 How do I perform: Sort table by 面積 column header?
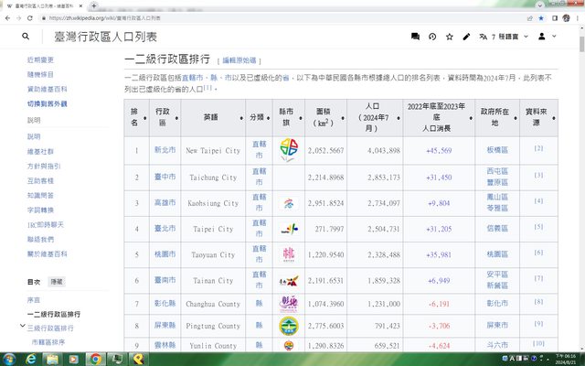pyautogui.click(x=324, y=114)
